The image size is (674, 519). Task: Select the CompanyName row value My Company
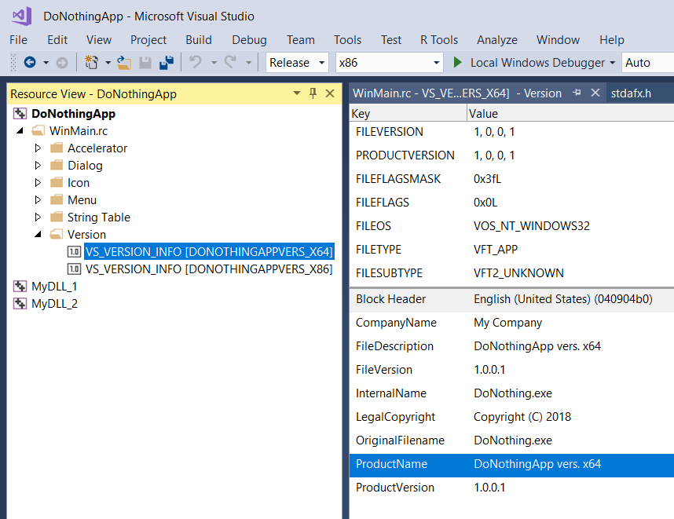507,323
